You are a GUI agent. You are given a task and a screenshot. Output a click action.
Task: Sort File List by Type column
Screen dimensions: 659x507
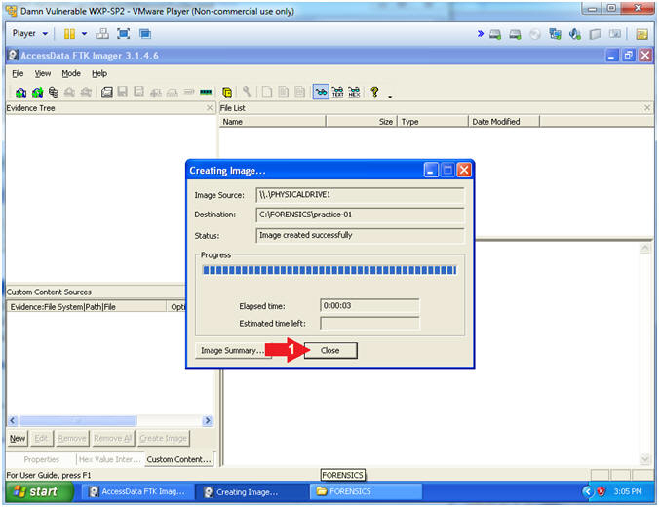tap(433, 122)
